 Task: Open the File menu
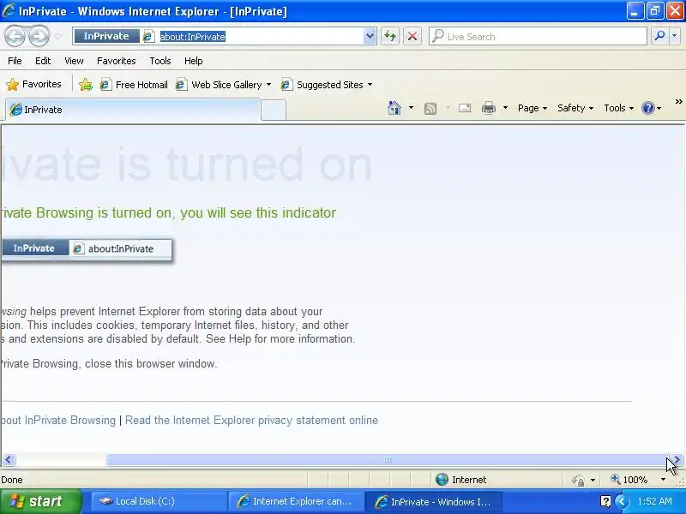click(x=15, y=61)
